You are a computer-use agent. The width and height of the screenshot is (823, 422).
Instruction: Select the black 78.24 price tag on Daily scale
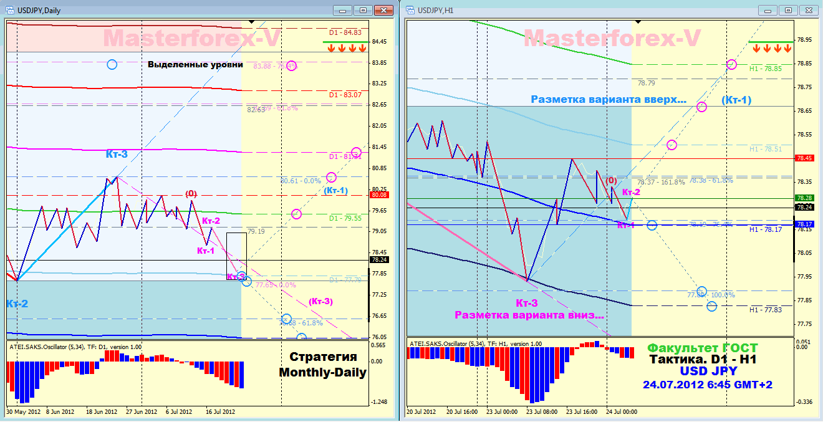(x=379, y=260)
